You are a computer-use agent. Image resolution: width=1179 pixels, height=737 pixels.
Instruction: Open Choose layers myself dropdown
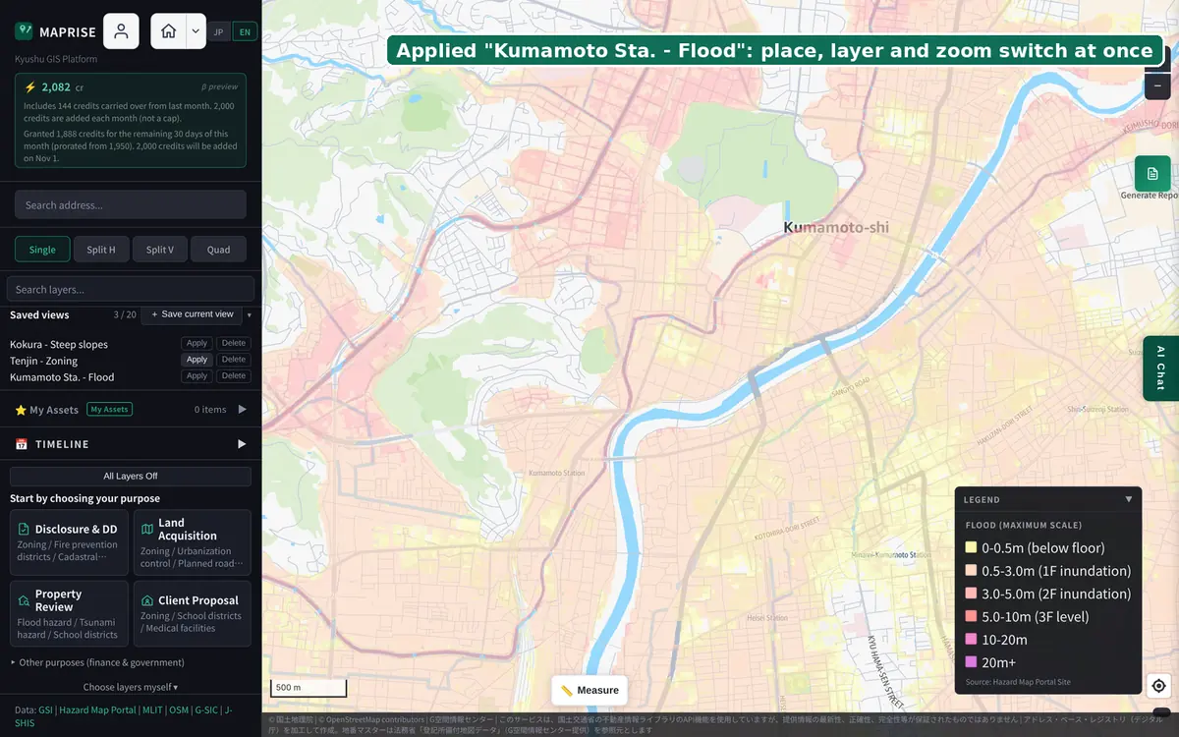pos(131,687)
